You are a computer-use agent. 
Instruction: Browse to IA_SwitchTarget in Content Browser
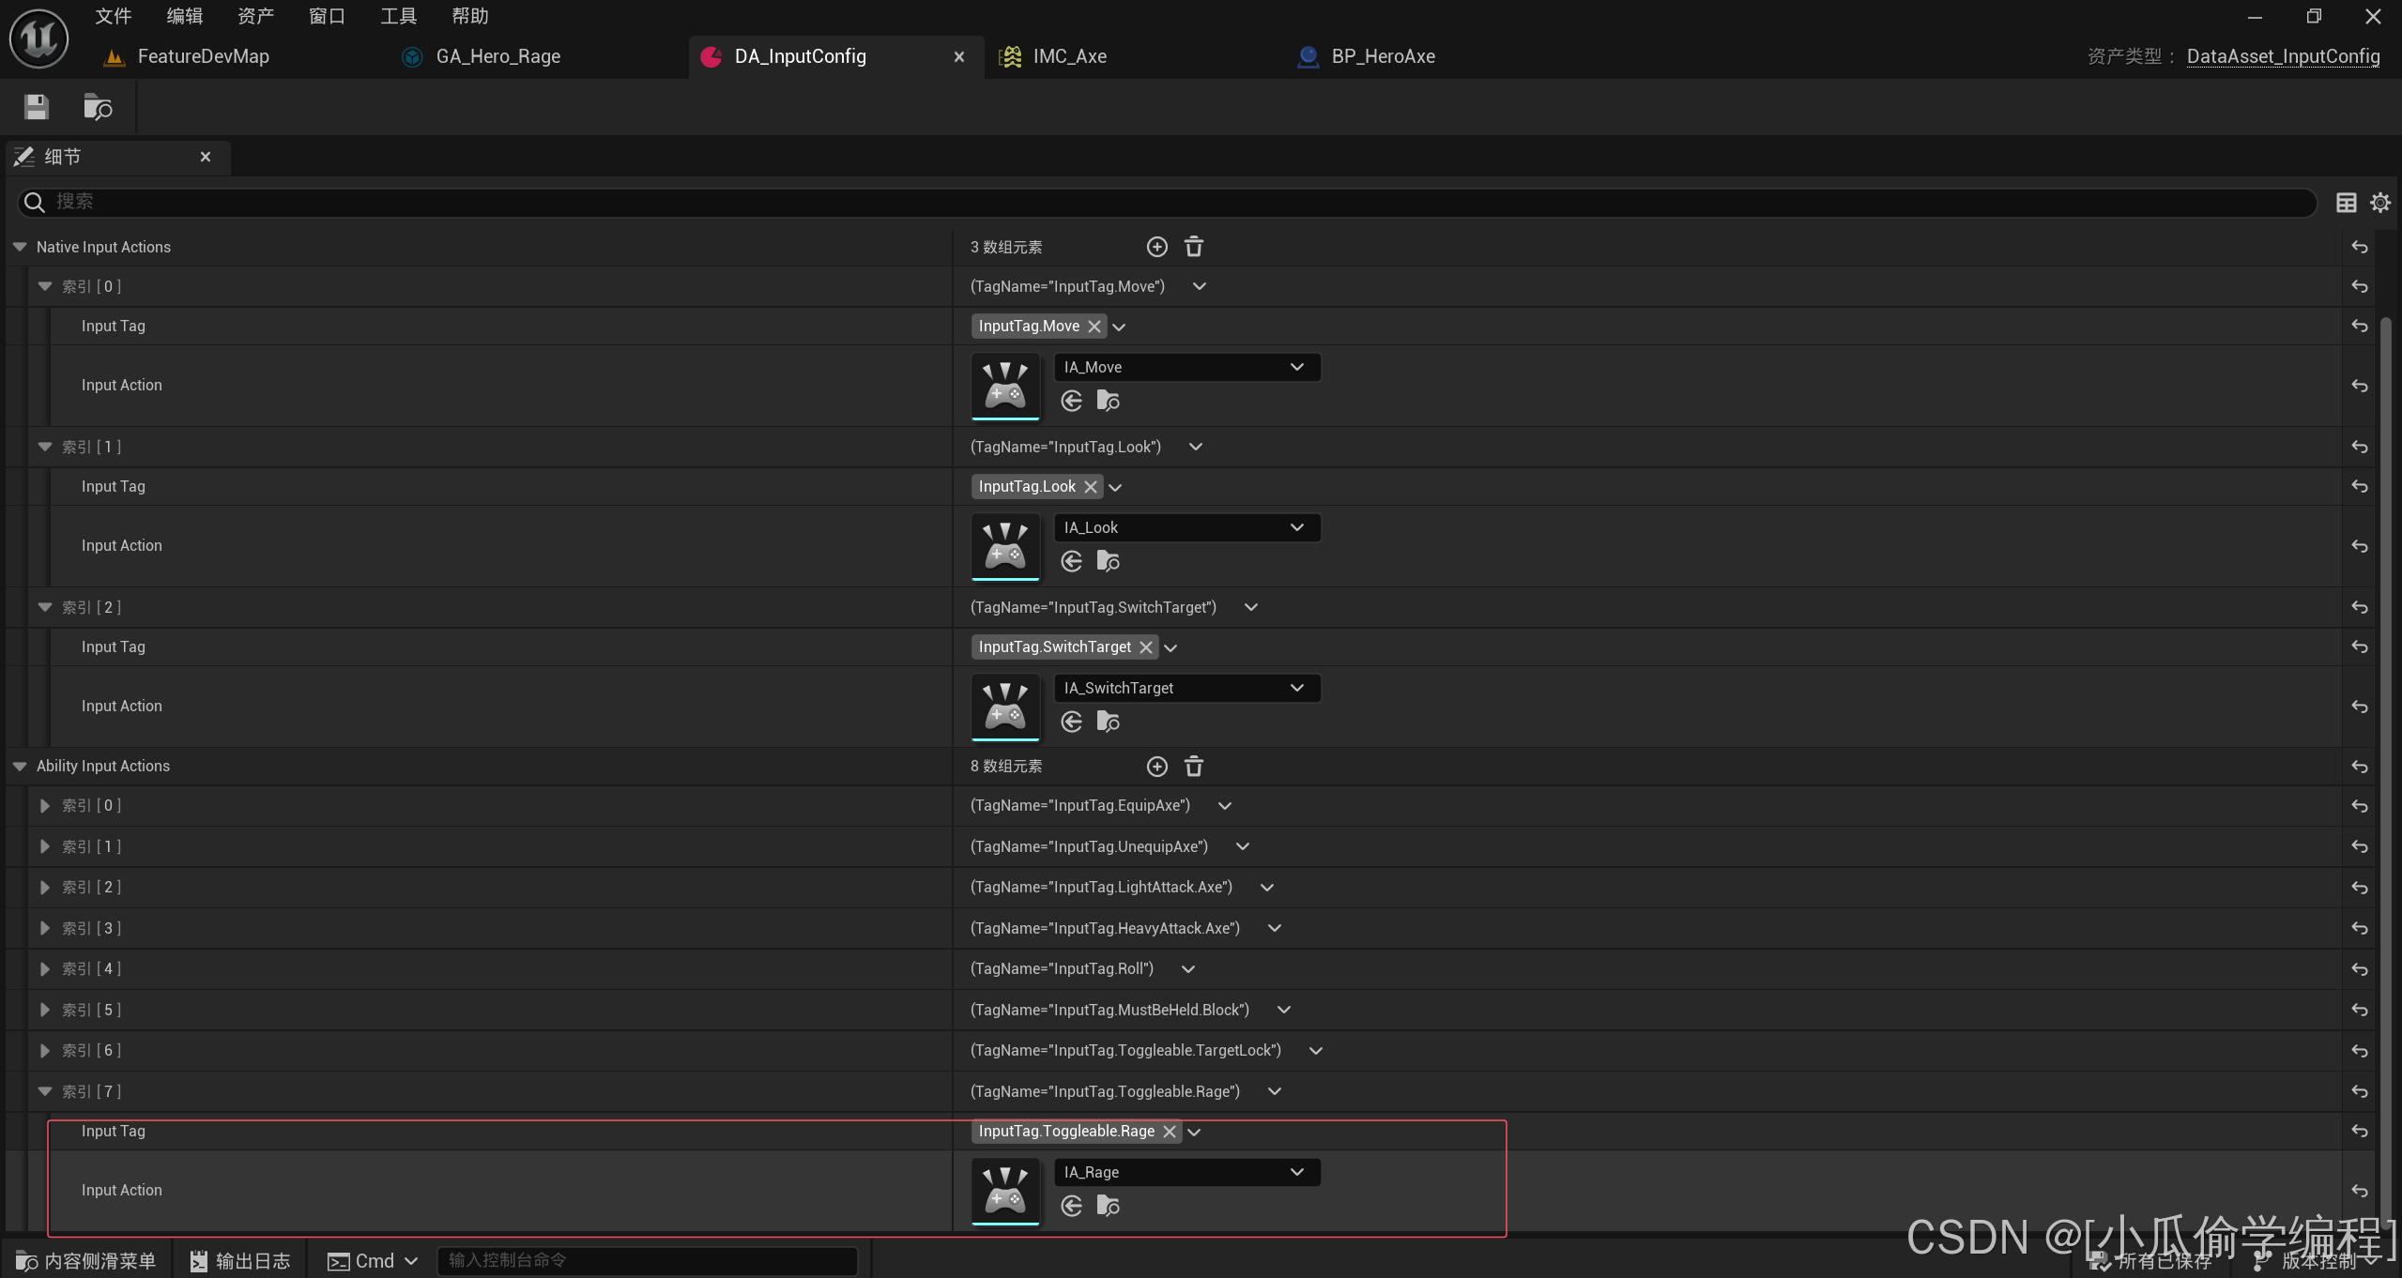tap(1109, 723)
